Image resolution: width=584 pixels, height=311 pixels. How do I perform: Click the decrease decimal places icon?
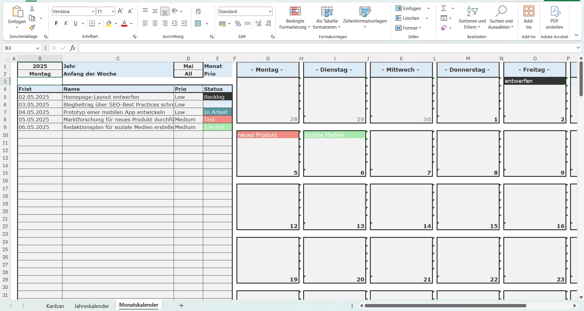coord(268,23)
